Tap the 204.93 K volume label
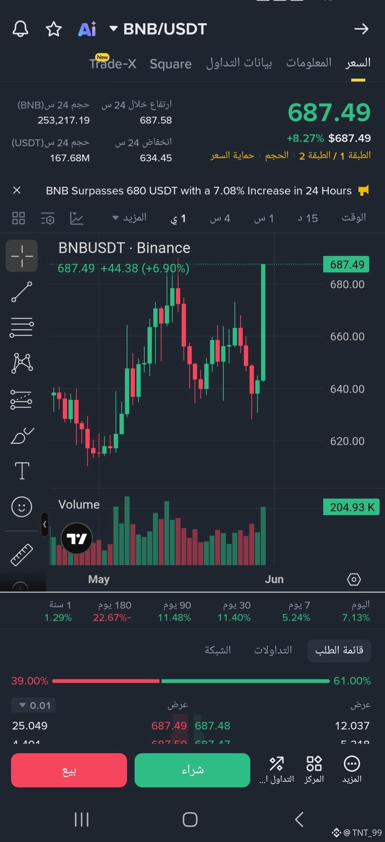The width and height of the screenshot is (385, 842). (351, 507)
